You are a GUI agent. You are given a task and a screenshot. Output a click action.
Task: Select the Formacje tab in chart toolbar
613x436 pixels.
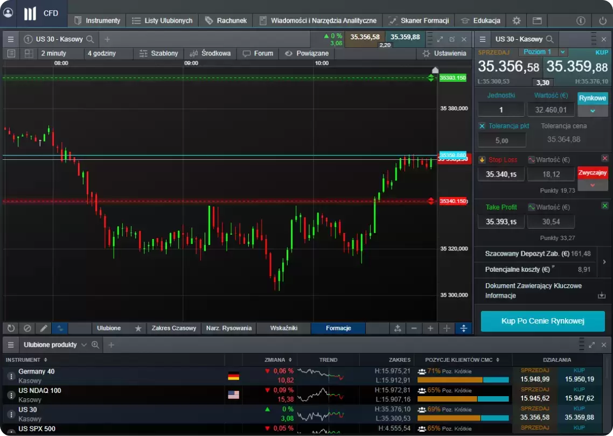pos(338,328)
